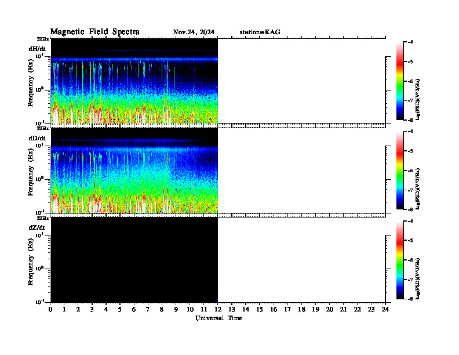Viewport: 459px width, 355px height.
Task: Click the hour "8" tick label
Action: click(162, 309)
